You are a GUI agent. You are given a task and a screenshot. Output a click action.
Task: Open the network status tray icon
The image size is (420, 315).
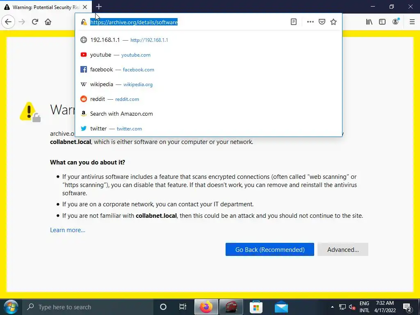tap(342, 307)
